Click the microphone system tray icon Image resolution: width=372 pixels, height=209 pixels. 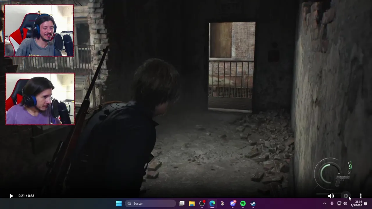[x=332, y=203]
